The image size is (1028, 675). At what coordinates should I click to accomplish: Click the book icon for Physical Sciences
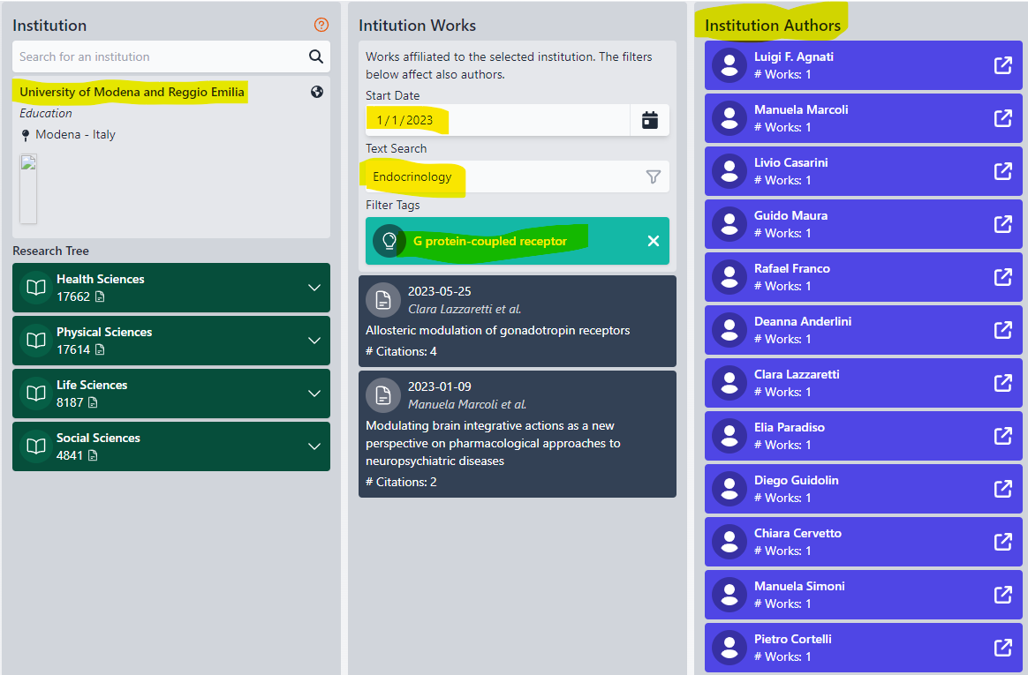(x=36, y=341)
